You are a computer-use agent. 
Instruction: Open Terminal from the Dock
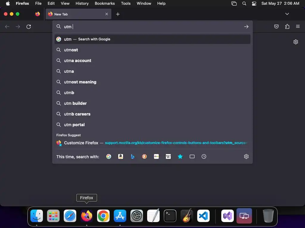(x=170, y=216)
